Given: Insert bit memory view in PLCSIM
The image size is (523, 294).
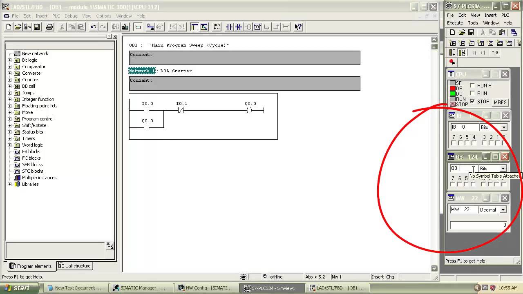Looking at the screenshot, I should tap(472, 43).
